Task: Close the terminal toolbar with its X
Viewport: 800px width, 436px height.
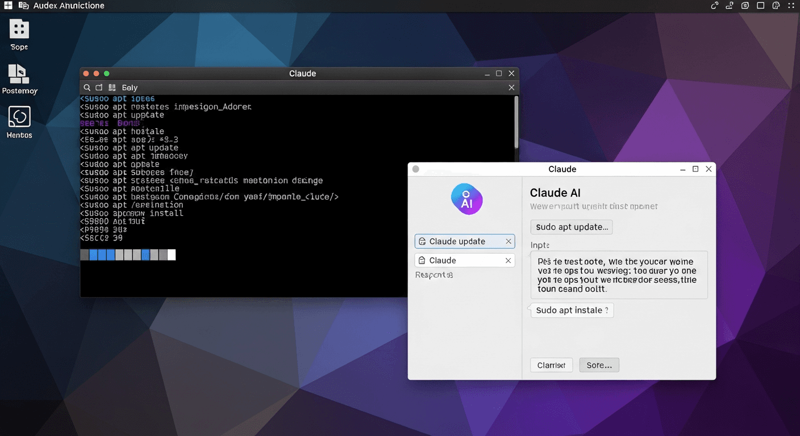Action: [x=511, y=87]
